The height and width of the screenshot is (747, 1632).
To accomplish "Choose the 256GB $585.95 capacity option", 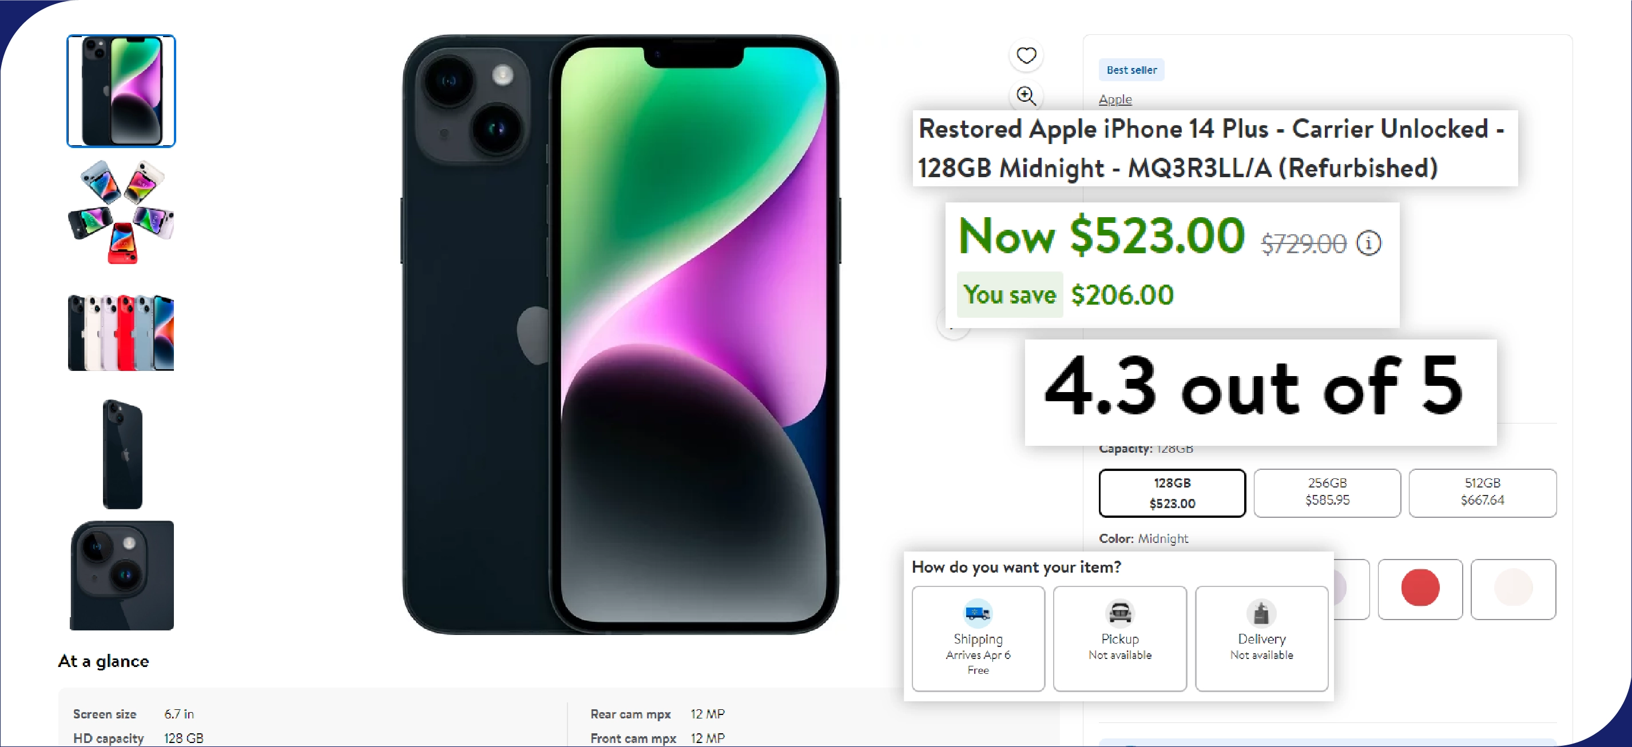I will tap(1327, 493).
